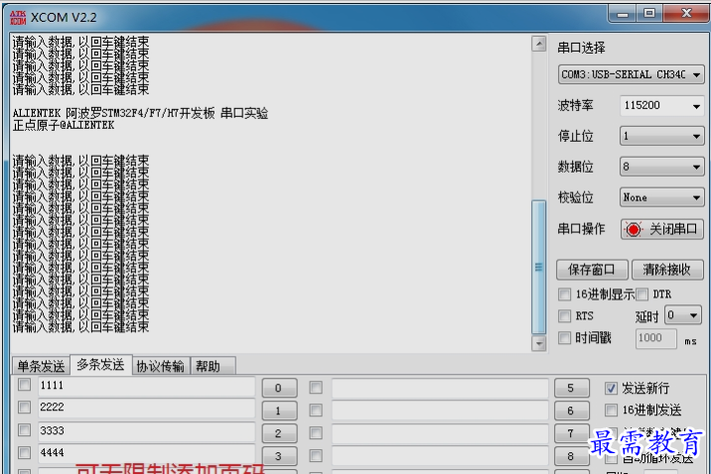The width and height of the screenshot is (711, 474).
Task: Click send button 7
Action: point(572,433)
